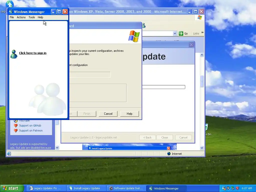
Task: Click the Windows Messenger title bar icon
Action: (x=11, y=11)
